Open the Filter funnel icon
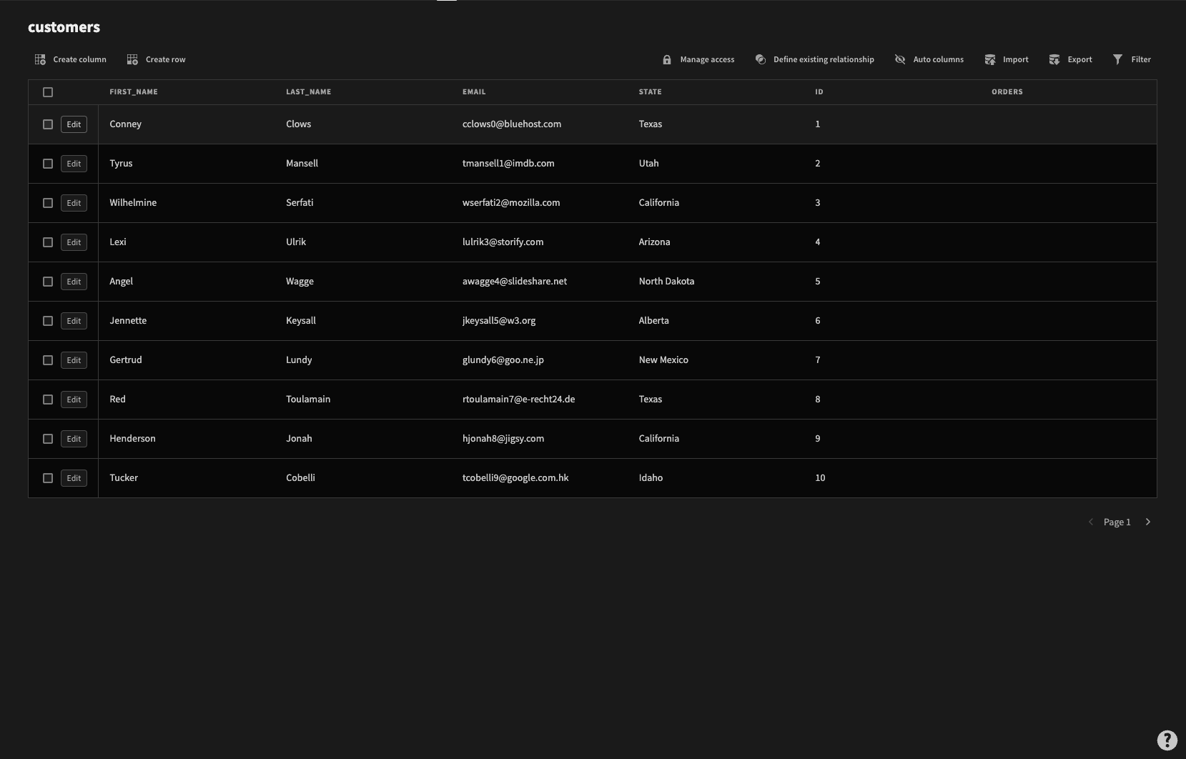 click(1118, 59)
